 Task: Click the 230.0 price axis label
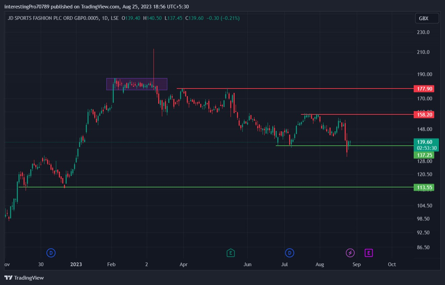pos(423,32)
